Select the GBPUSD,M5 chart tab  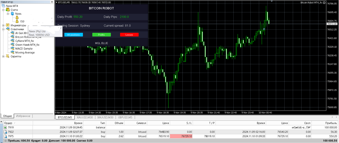[x=125, y=117]
